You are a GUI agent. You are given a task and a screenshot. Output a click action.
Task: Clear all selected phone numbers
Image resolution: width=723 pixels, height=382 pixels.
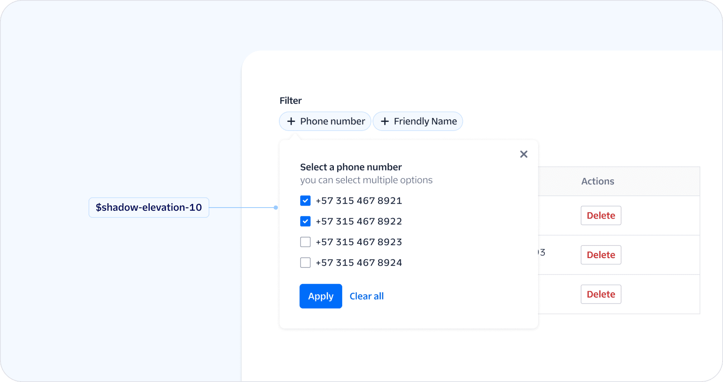[366, 296]
